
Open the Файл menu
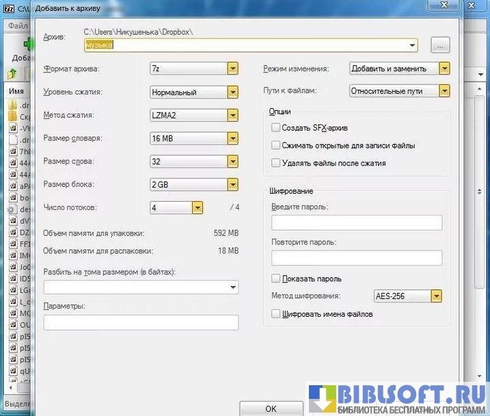tap(17, 26)
